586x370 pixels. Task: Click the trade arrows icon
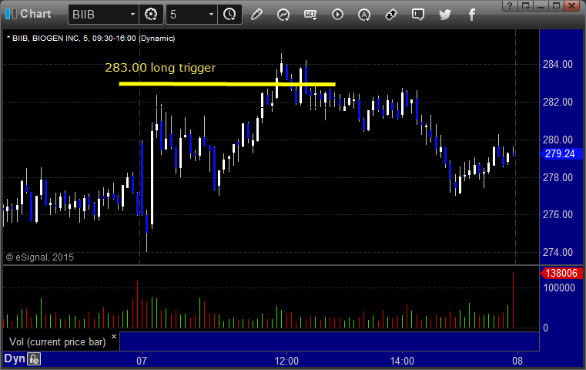tap(391, 15)
